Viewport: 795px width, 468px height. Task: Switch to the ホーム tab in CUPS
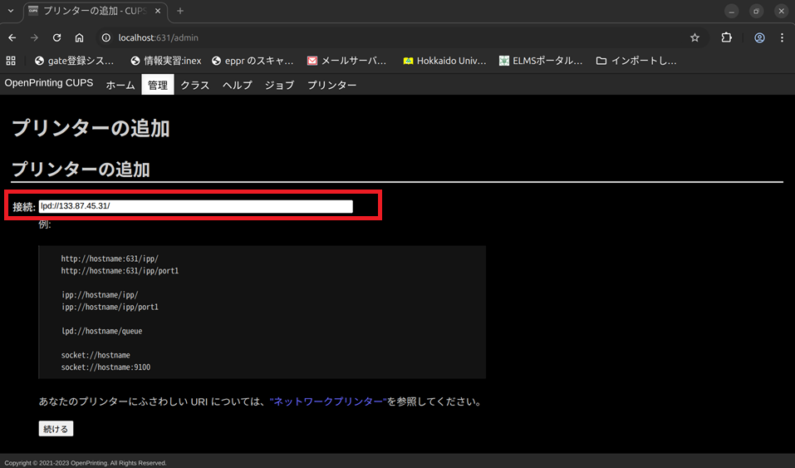[120, 85]
